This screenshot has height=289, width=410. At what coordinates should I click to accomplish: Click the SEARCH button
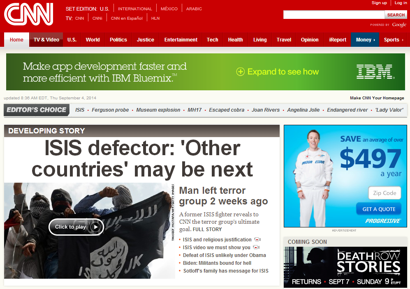396,15
